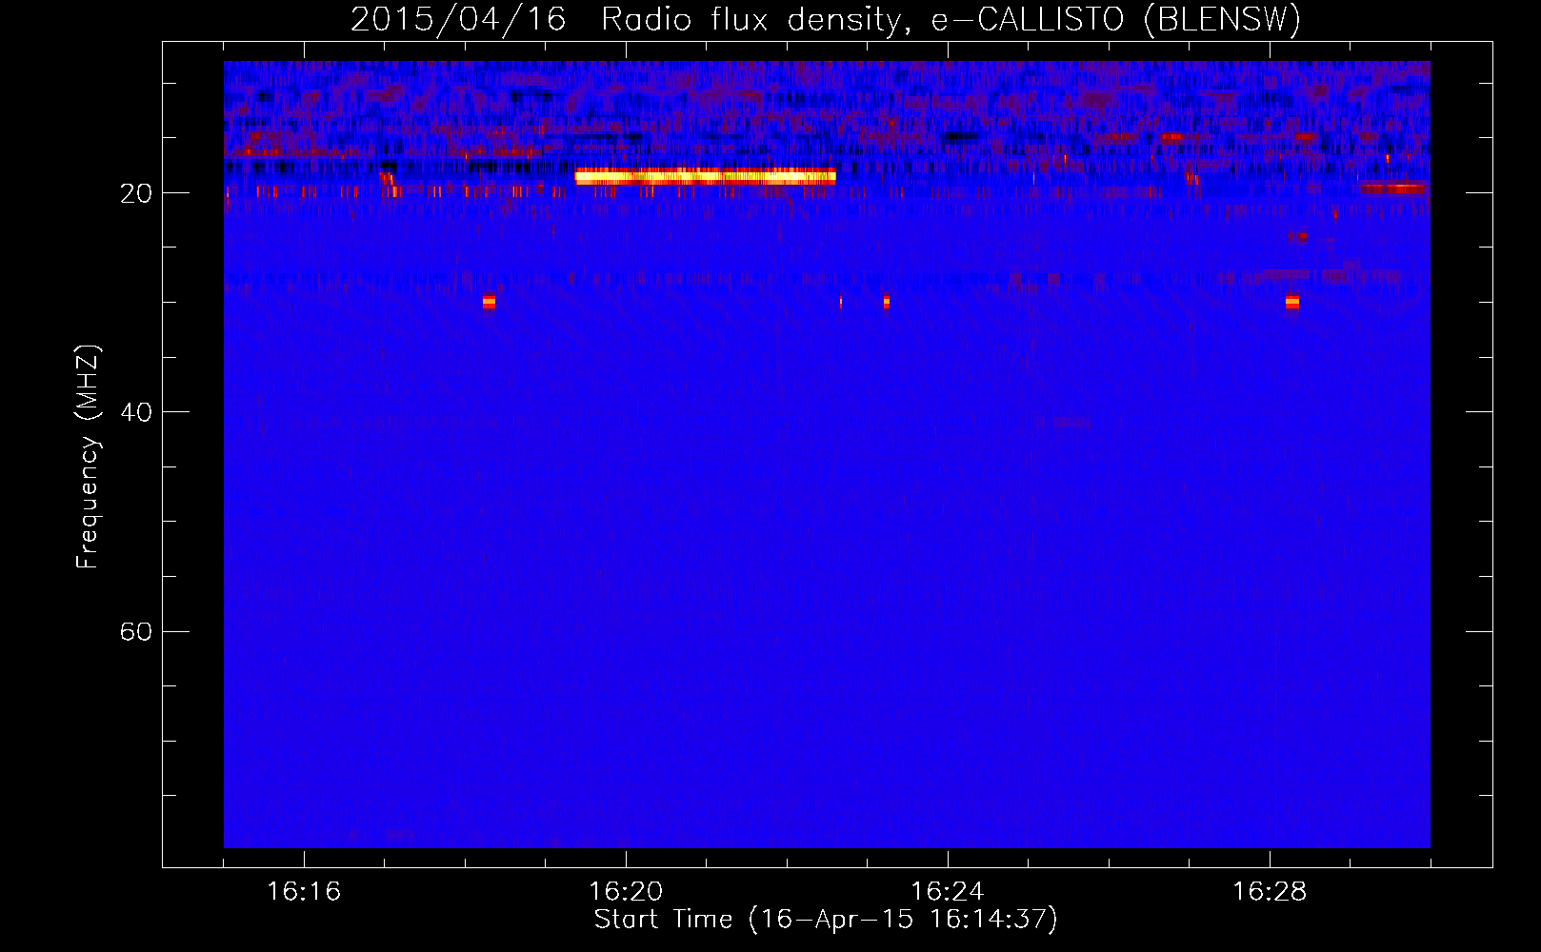Viewport: 1541px width, 952px height.
Task: Click the 'Start Time (16-Apr-15 16:14:37)' label
Action: (x=826, y=920)
